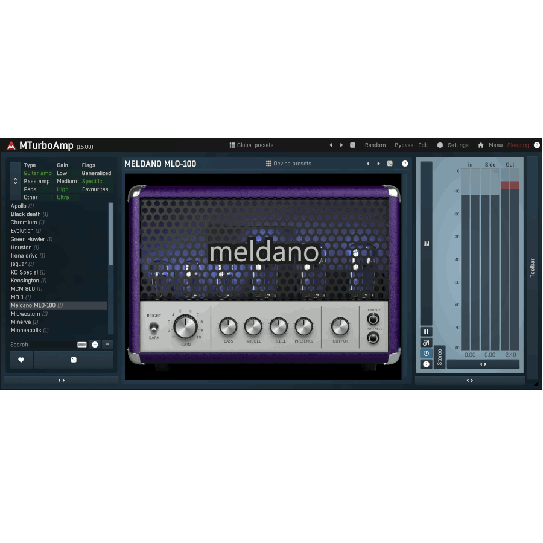
Task: Click the Tightness small knob
Action: tap(373, 338)
